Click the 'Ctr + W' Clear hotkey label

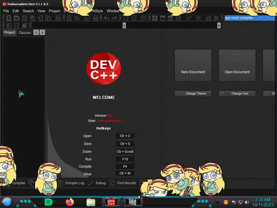coord(125,173)
